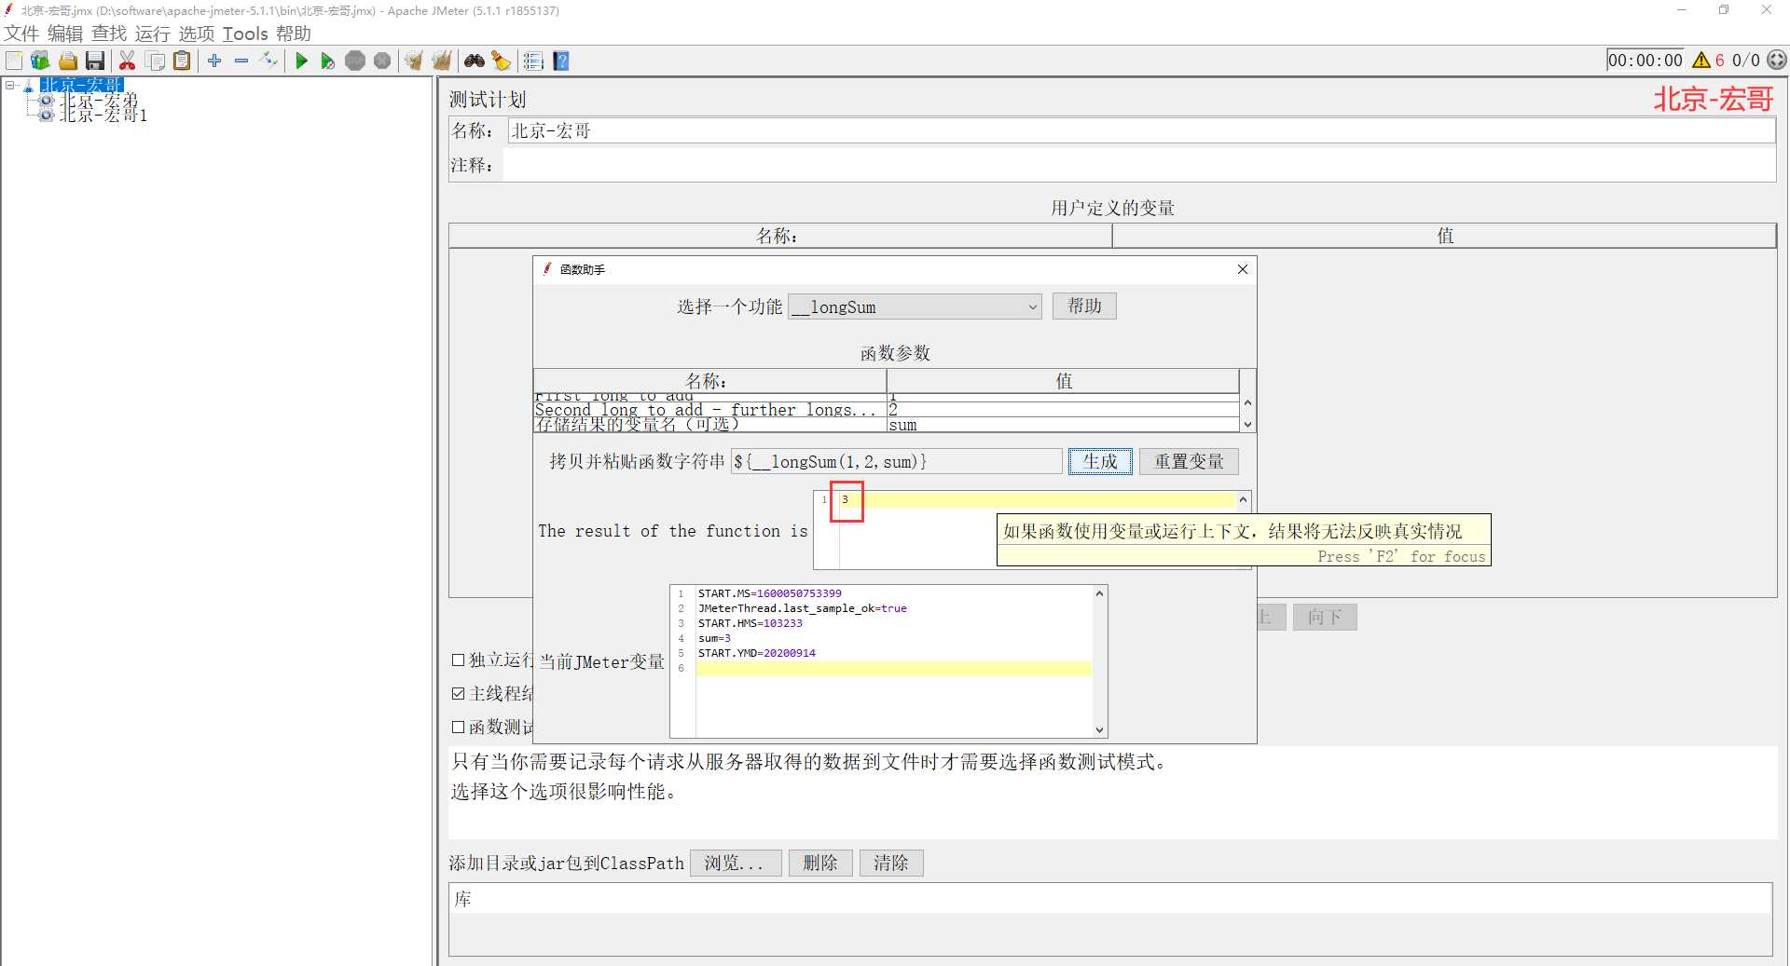Open the templates icon in toolbar
The height and width of the screenshot is (966, 1790).
40,61
